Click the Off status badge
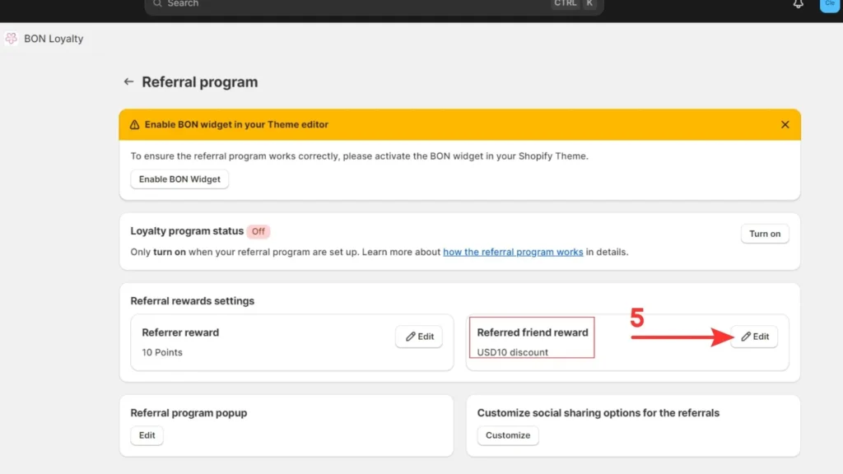The height and width of the screenshot is (474, 843). point(258,232)
